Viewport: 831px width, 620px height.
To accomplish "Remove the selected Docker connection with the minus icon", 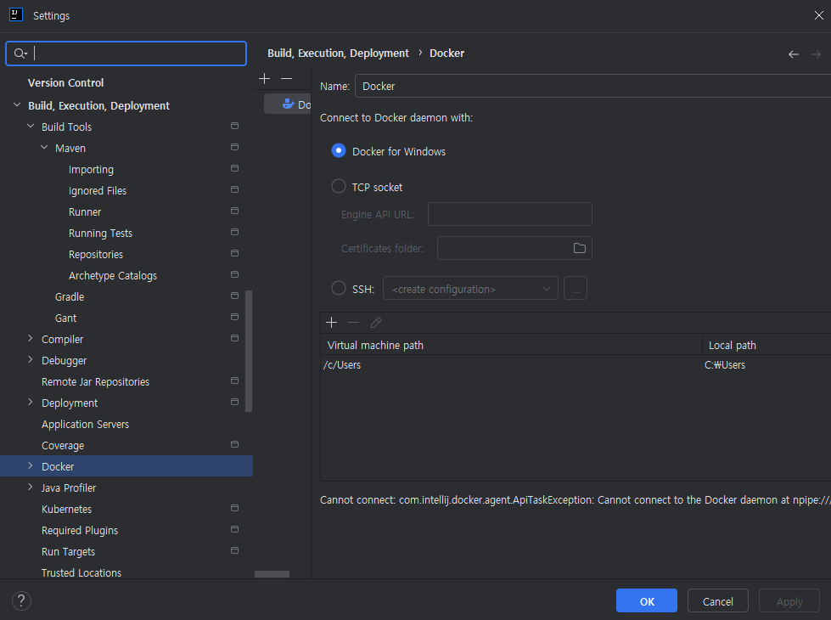I will click(x=286, y=78).
